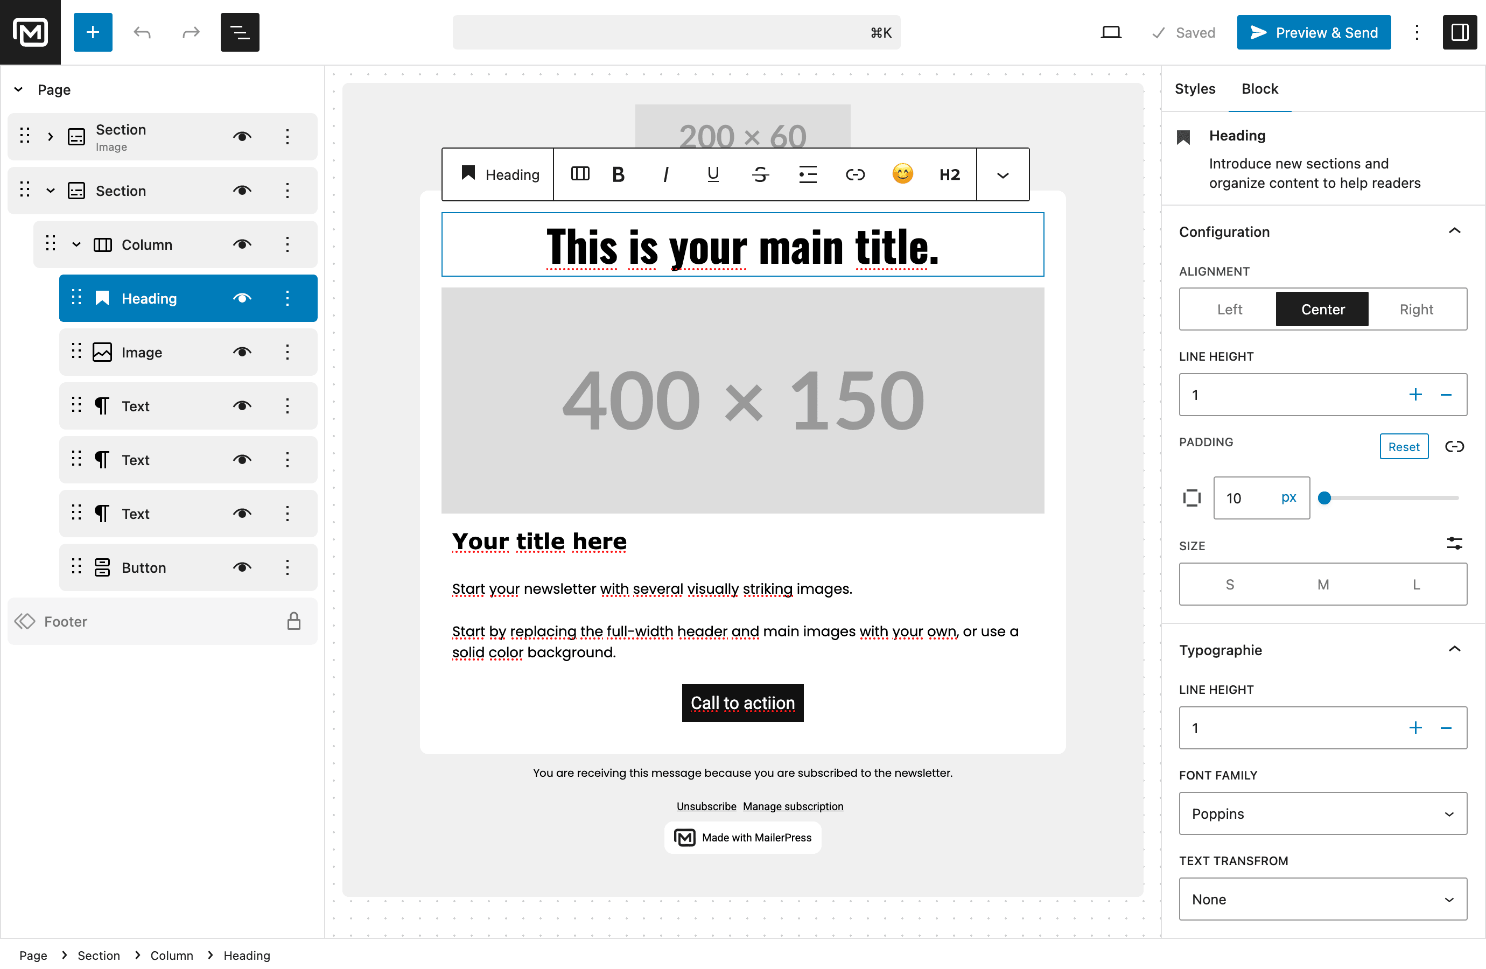
Task: Unlink the padding sides control
Action: [1455, 446]
